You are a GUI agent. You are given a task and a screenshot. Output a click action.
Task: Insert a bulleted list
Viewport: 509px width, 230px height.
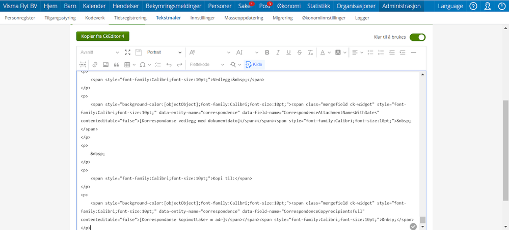[x=370, y=53]
